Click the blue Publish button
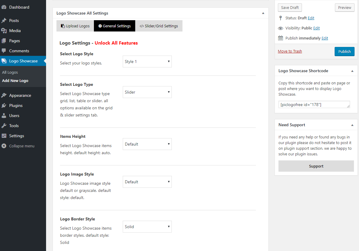Image resolution: width=359 pixels, height=251 pixels. [344, 51]
